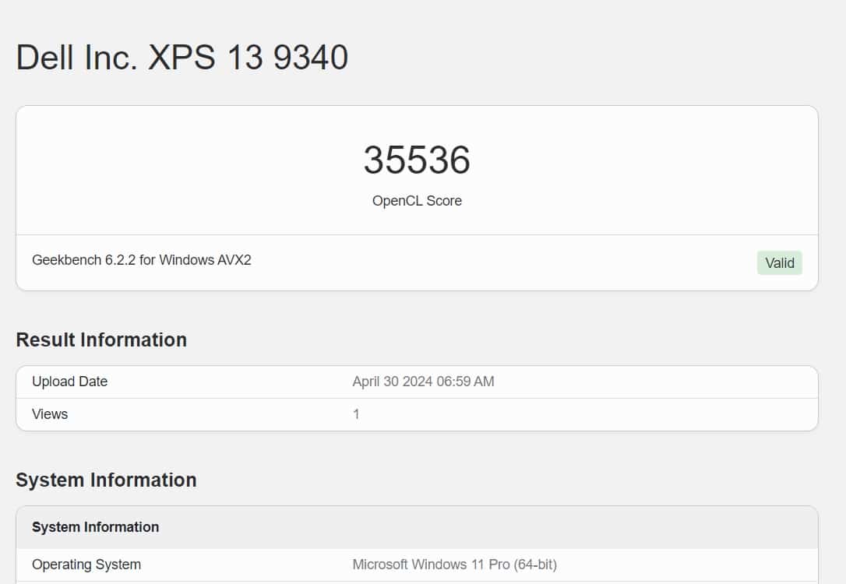Click "XPS 13 9340" model name in title
This screenshot has width=846, height=584.
tap(249, 58)
